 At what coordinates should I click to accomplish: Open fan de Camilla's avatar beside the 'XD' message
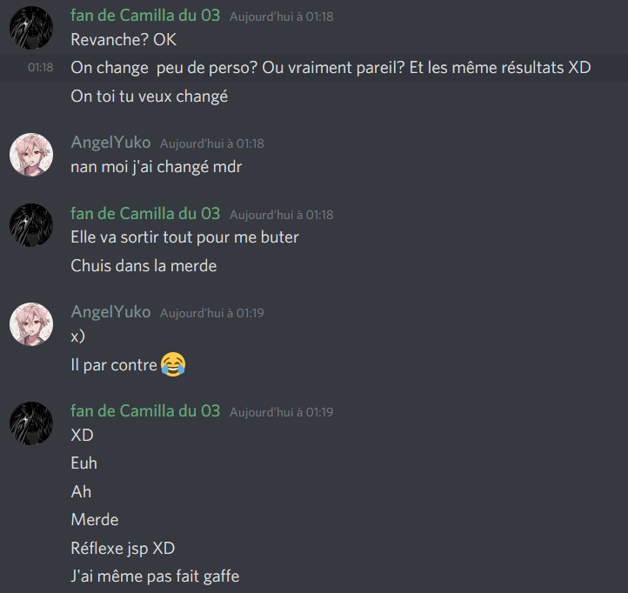[x=31, y=423]
